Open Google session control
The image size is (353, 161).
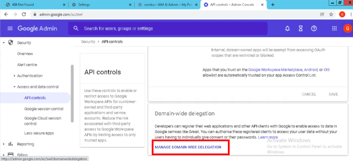tap(44, 109)
